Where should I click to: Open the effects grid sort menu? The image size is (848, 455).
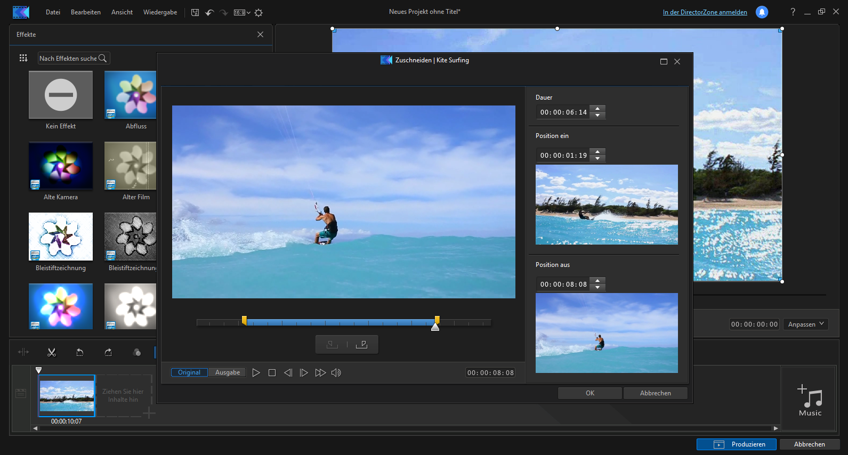(23, 58)
